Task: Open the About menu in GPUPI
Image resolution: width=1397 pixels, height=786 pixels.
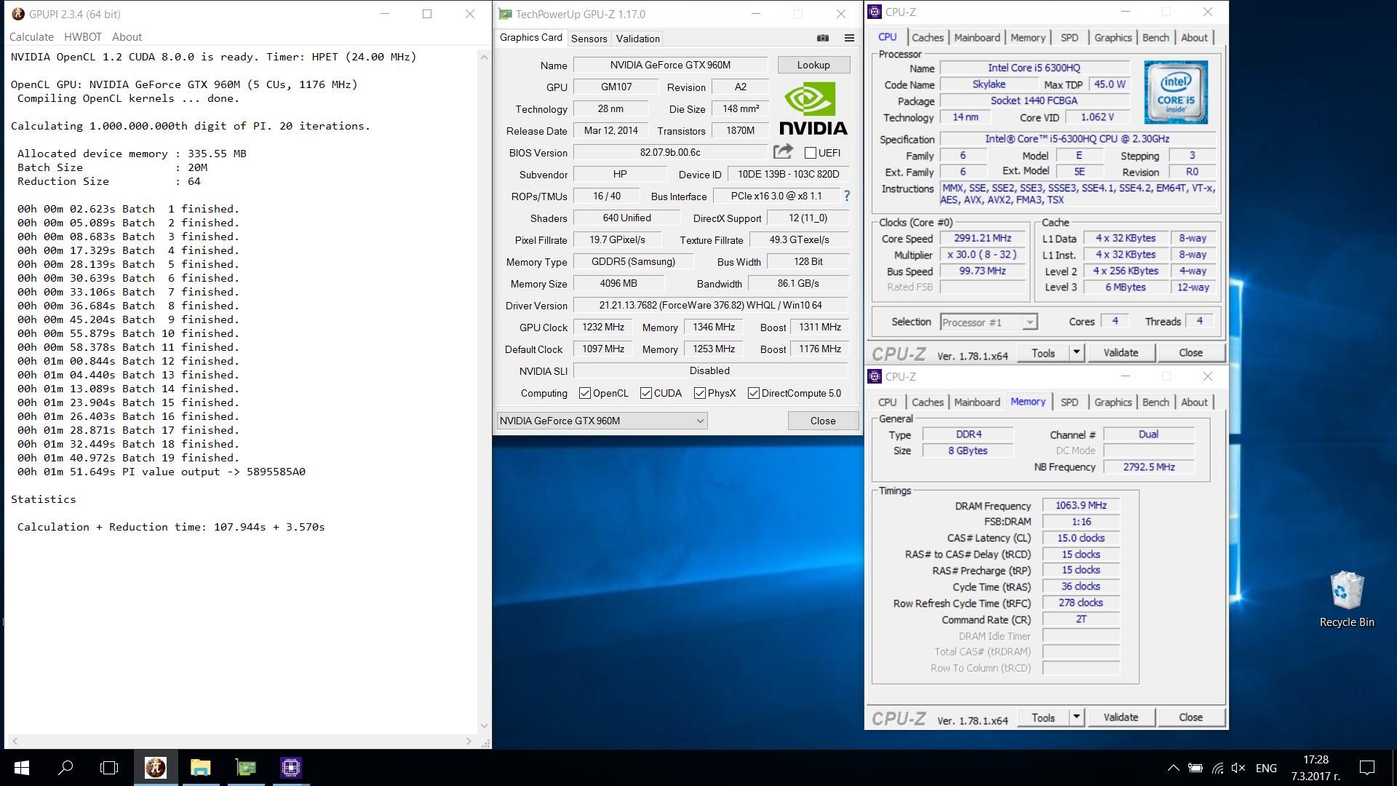Action: coord(127,36)
